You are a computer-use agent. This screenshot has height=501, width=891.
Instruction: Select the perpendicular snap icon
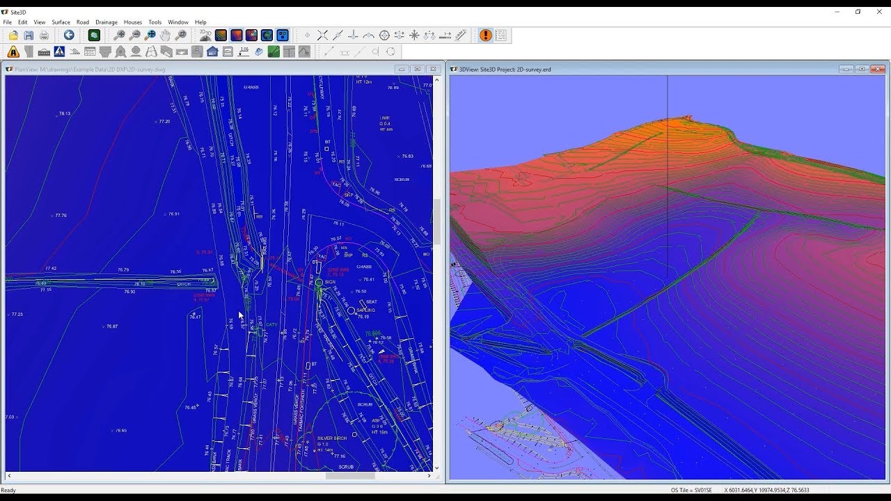pyautogui.click(x=353, y=35)
